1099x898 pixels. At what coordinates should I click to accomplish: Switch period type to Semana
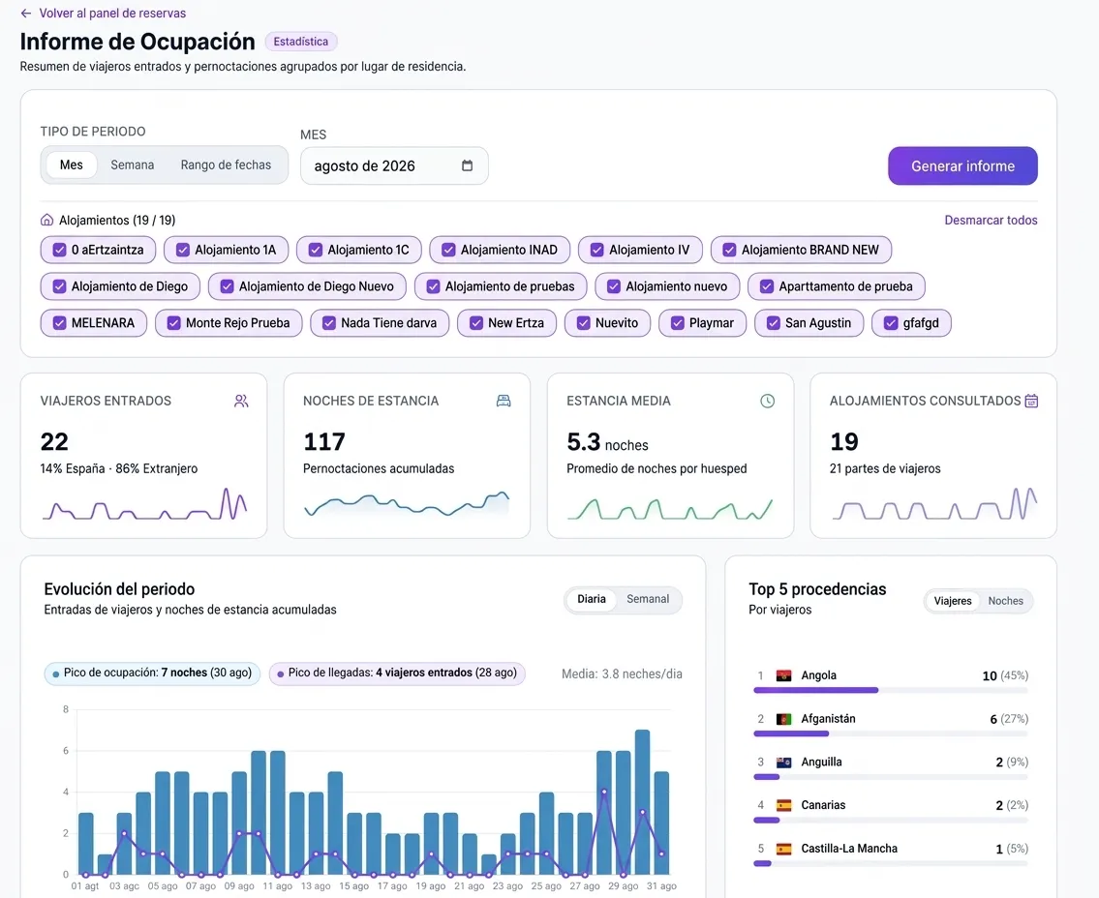coord(133,165)
